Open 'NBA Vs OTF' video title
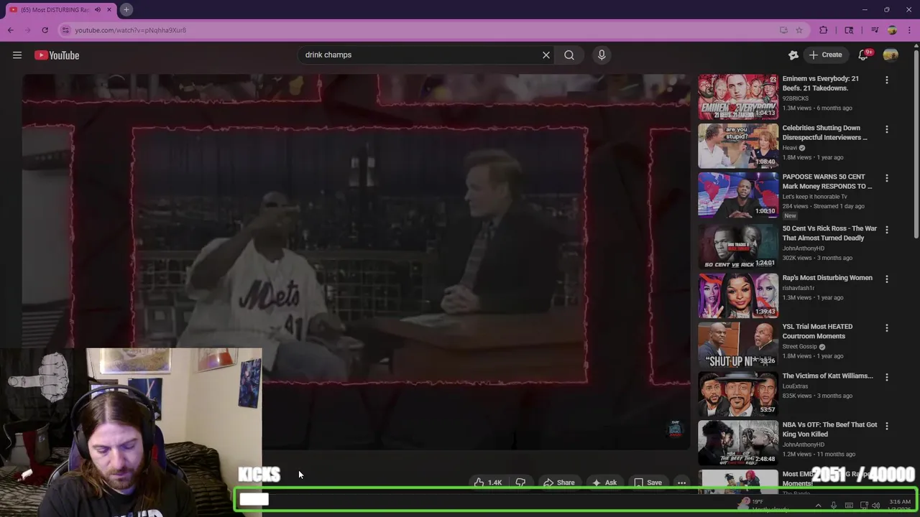The height and width of the screenshot is (517, 920). (829, 429)
